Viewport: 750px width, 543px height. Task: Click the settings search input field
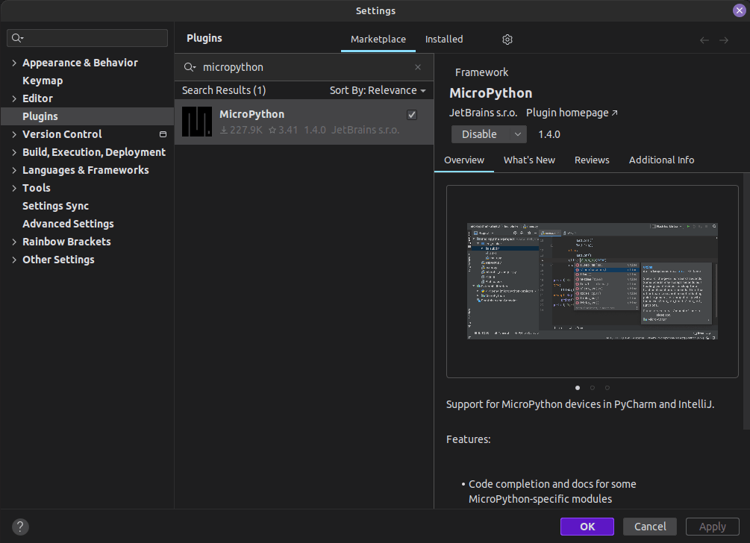(87, 38)
